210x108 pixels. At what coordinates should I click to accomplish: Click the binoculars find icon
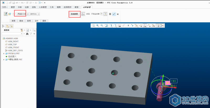pyautogui.click(x=27, y=34)
